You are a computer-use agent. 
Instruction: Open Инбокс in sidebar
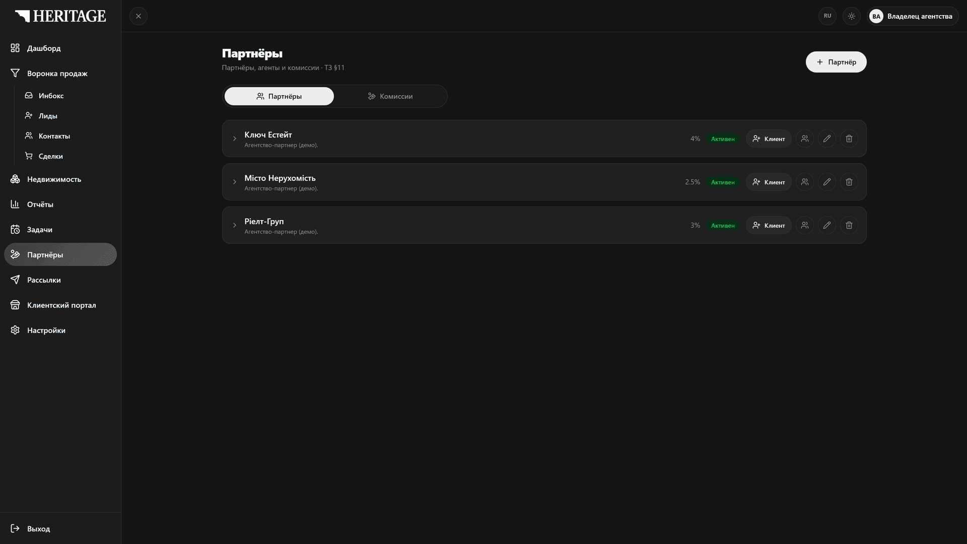pos(68,95)
